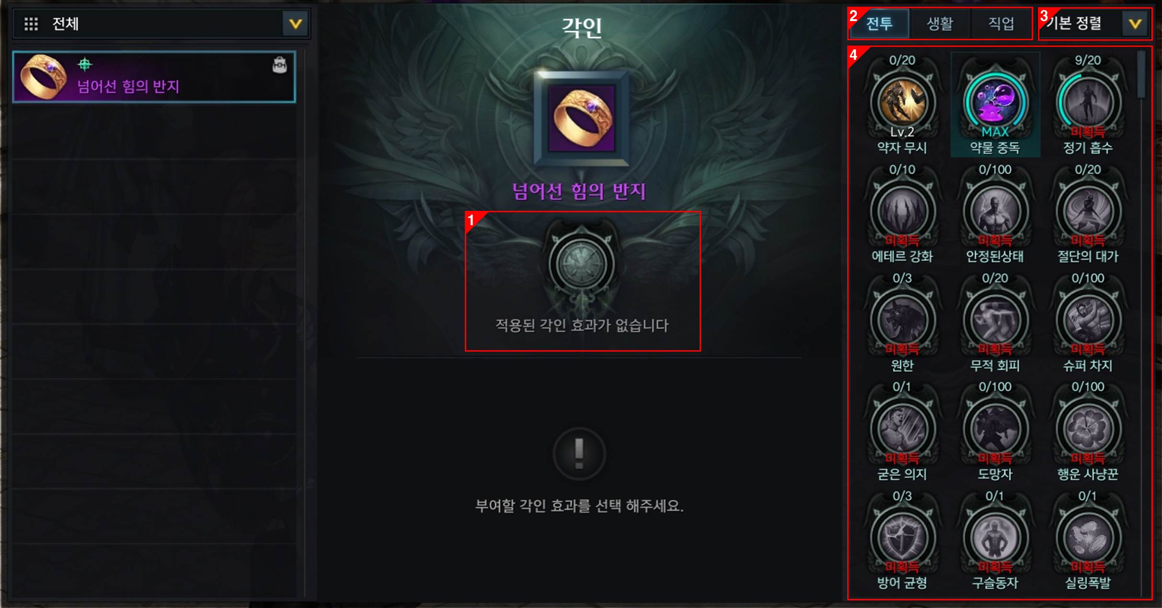Screen dimensions: 1162x608
Task: Select the 안정된상태 engraving icon
Action: click(x=995, y=211)
